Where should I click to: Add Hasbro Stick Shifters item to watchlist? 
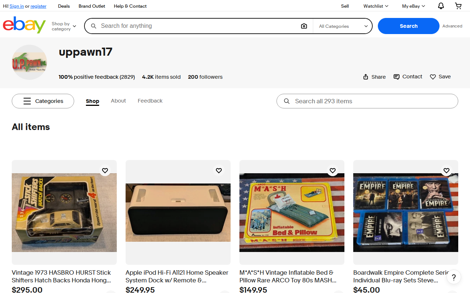tap(105, 170)
